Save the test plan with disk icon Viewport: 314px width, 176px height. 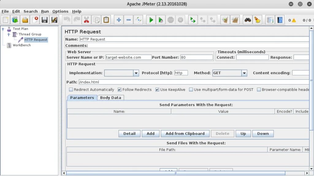click(x=44, y=20)
